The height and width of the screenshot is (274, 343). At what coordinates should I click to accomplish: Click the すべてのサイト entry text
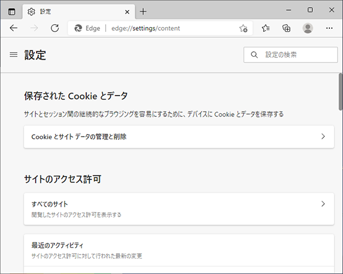point(50,204)
